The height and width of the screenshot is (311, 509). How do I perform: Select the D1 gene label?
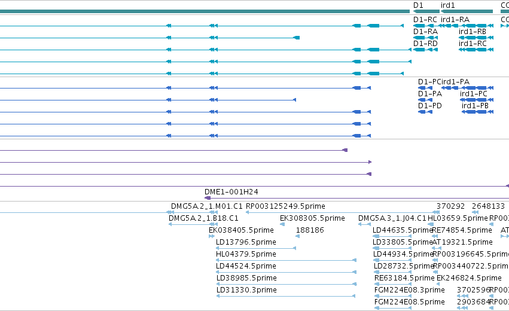[418, 5]
